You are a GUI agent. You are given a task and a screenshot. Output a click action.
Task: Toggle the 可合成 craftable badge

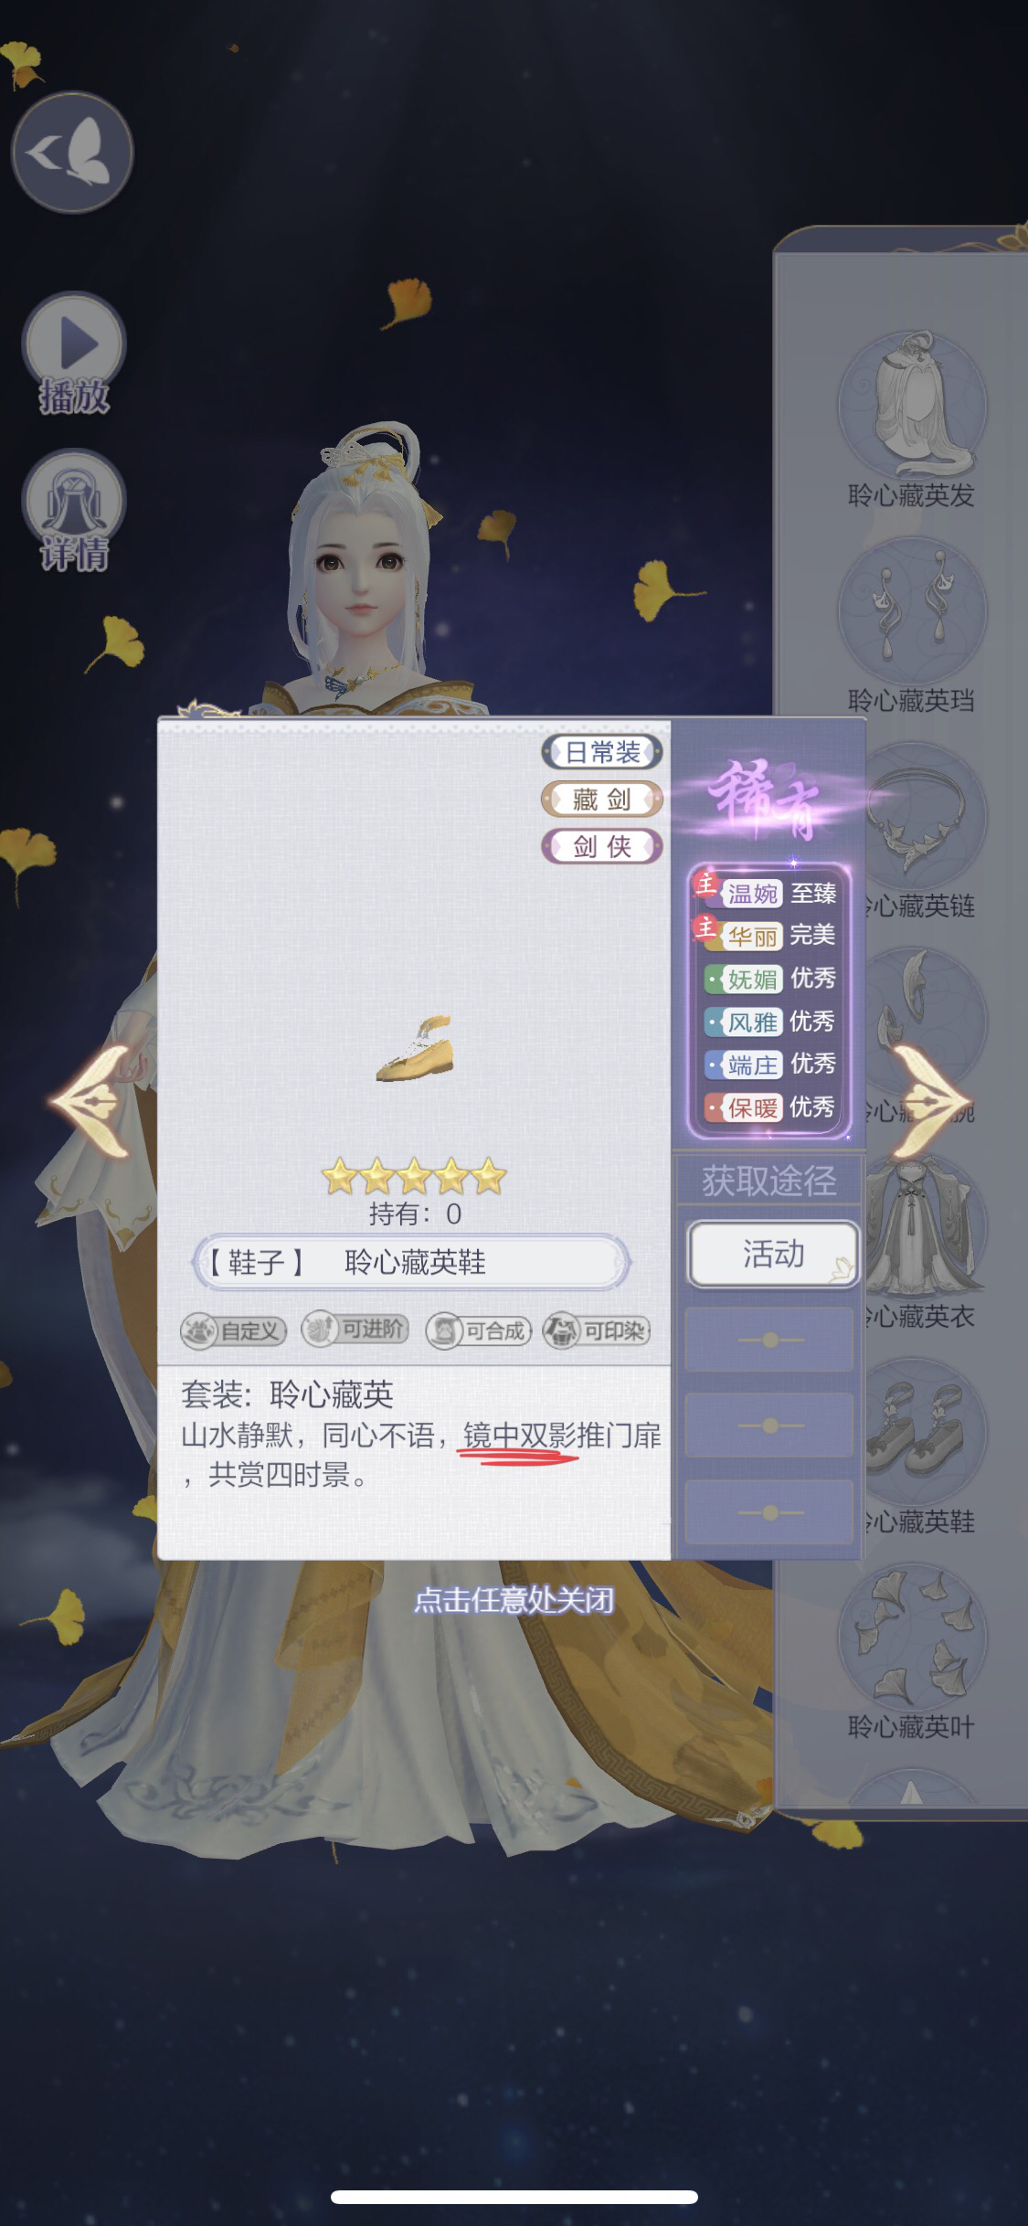479,1330
